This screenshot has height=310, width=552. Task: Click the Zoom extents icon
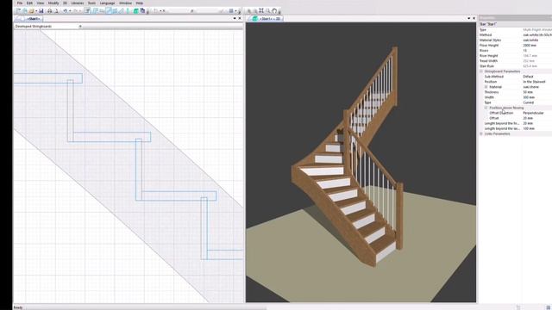pyautogui.click(x=261, y=11)
